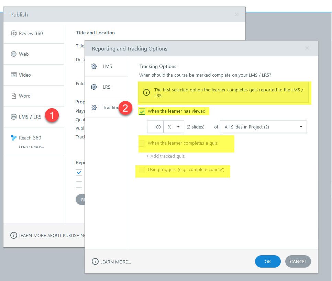This screenshot has height=281, width=332.
Task: Close the Publish window
Action: click(x=237, y=14)
